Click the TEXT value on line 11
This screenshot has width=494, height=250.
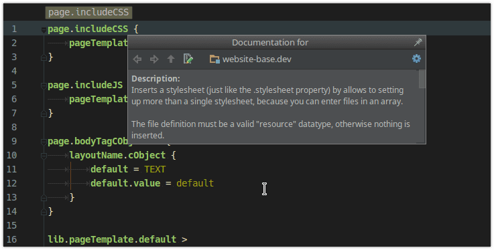(155, 169)
